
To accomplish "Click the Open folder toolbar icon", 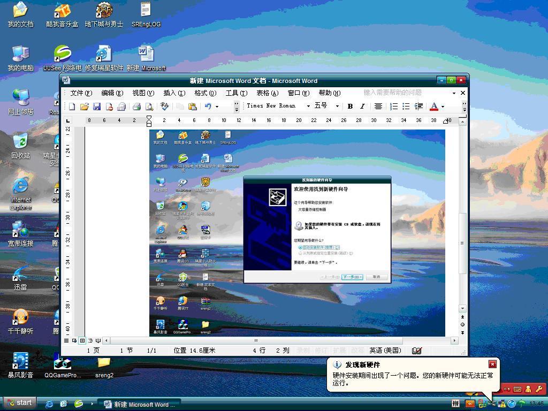I will [84, 106].
